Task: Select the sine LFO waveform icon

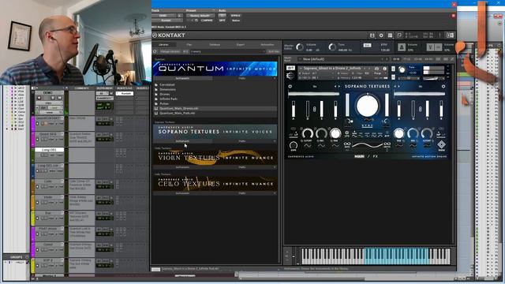Action: click(354, 135)
